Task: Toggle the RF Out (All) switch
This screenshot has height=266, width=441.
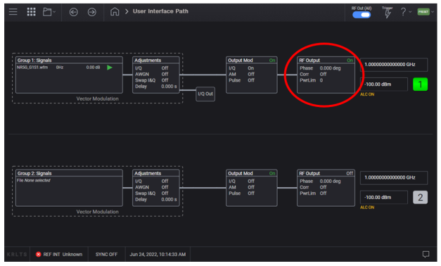Action: (x=362, y=15)
